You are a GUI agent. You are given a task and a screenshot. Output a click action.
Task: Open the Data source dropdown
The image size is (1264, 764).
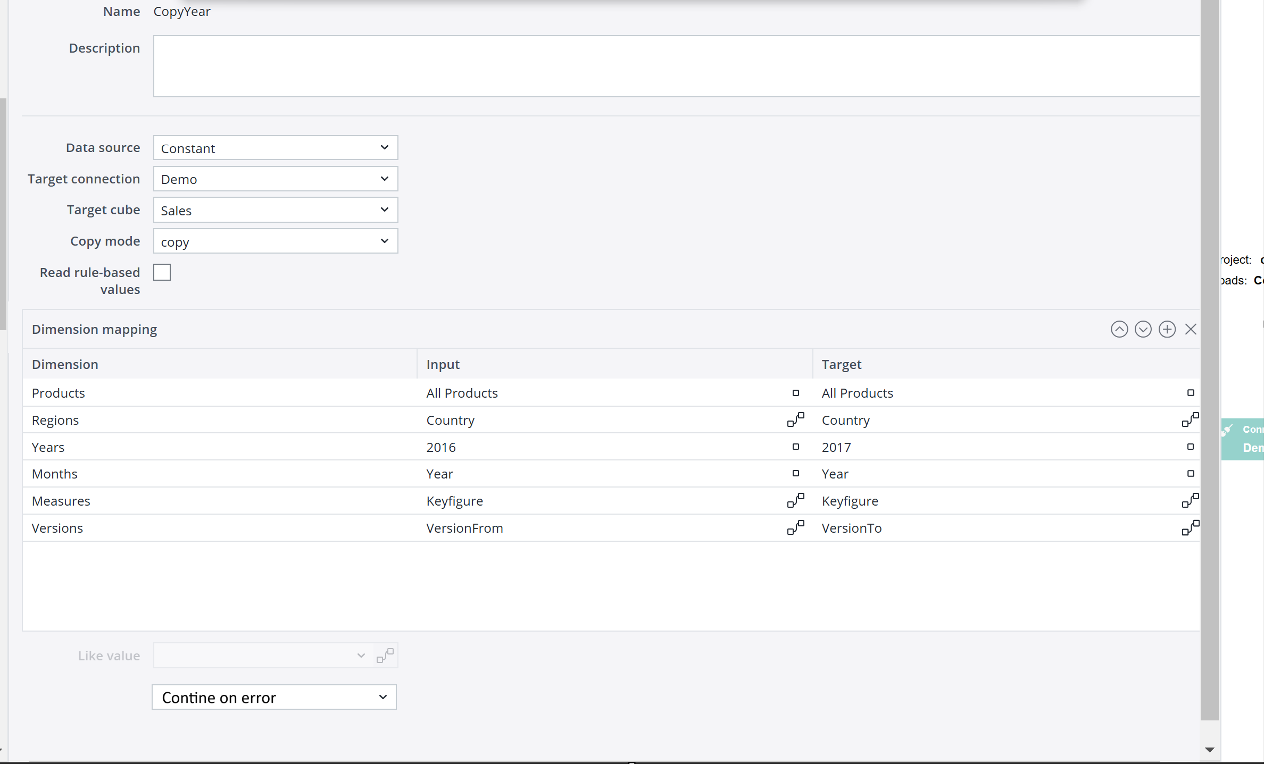[x=275, y=148]
